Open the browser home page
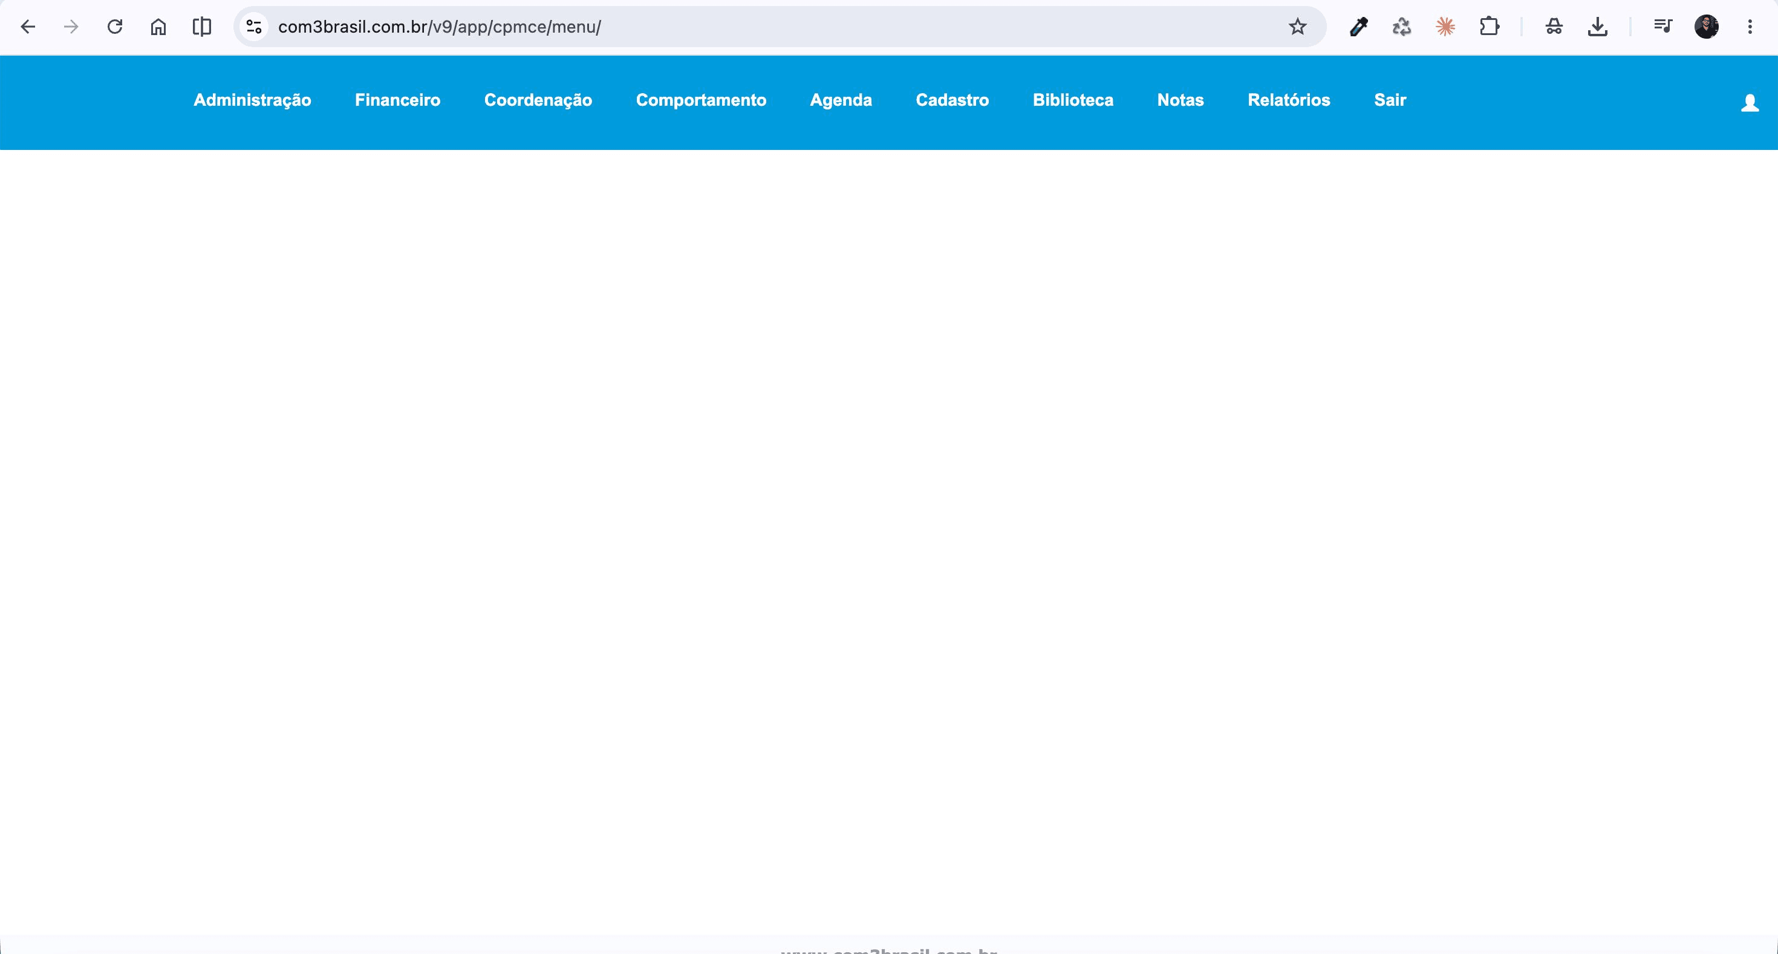Image resolution: width=1778 pixels, height=954 pixels. tap(158, 27)
